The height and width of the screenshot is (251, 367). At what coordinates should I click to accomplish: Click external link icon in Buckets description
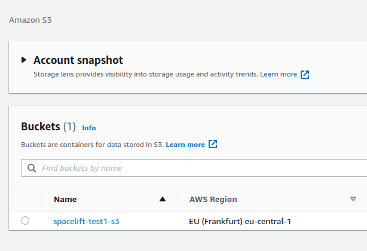click(213, 145)
